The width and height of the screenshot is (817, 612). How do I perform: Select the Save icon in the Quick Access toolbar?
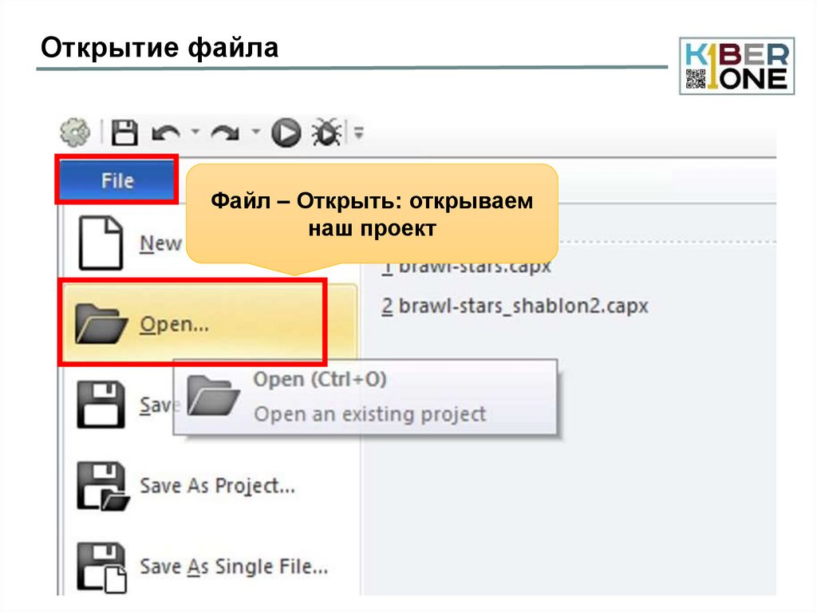[x=124, y=132]
